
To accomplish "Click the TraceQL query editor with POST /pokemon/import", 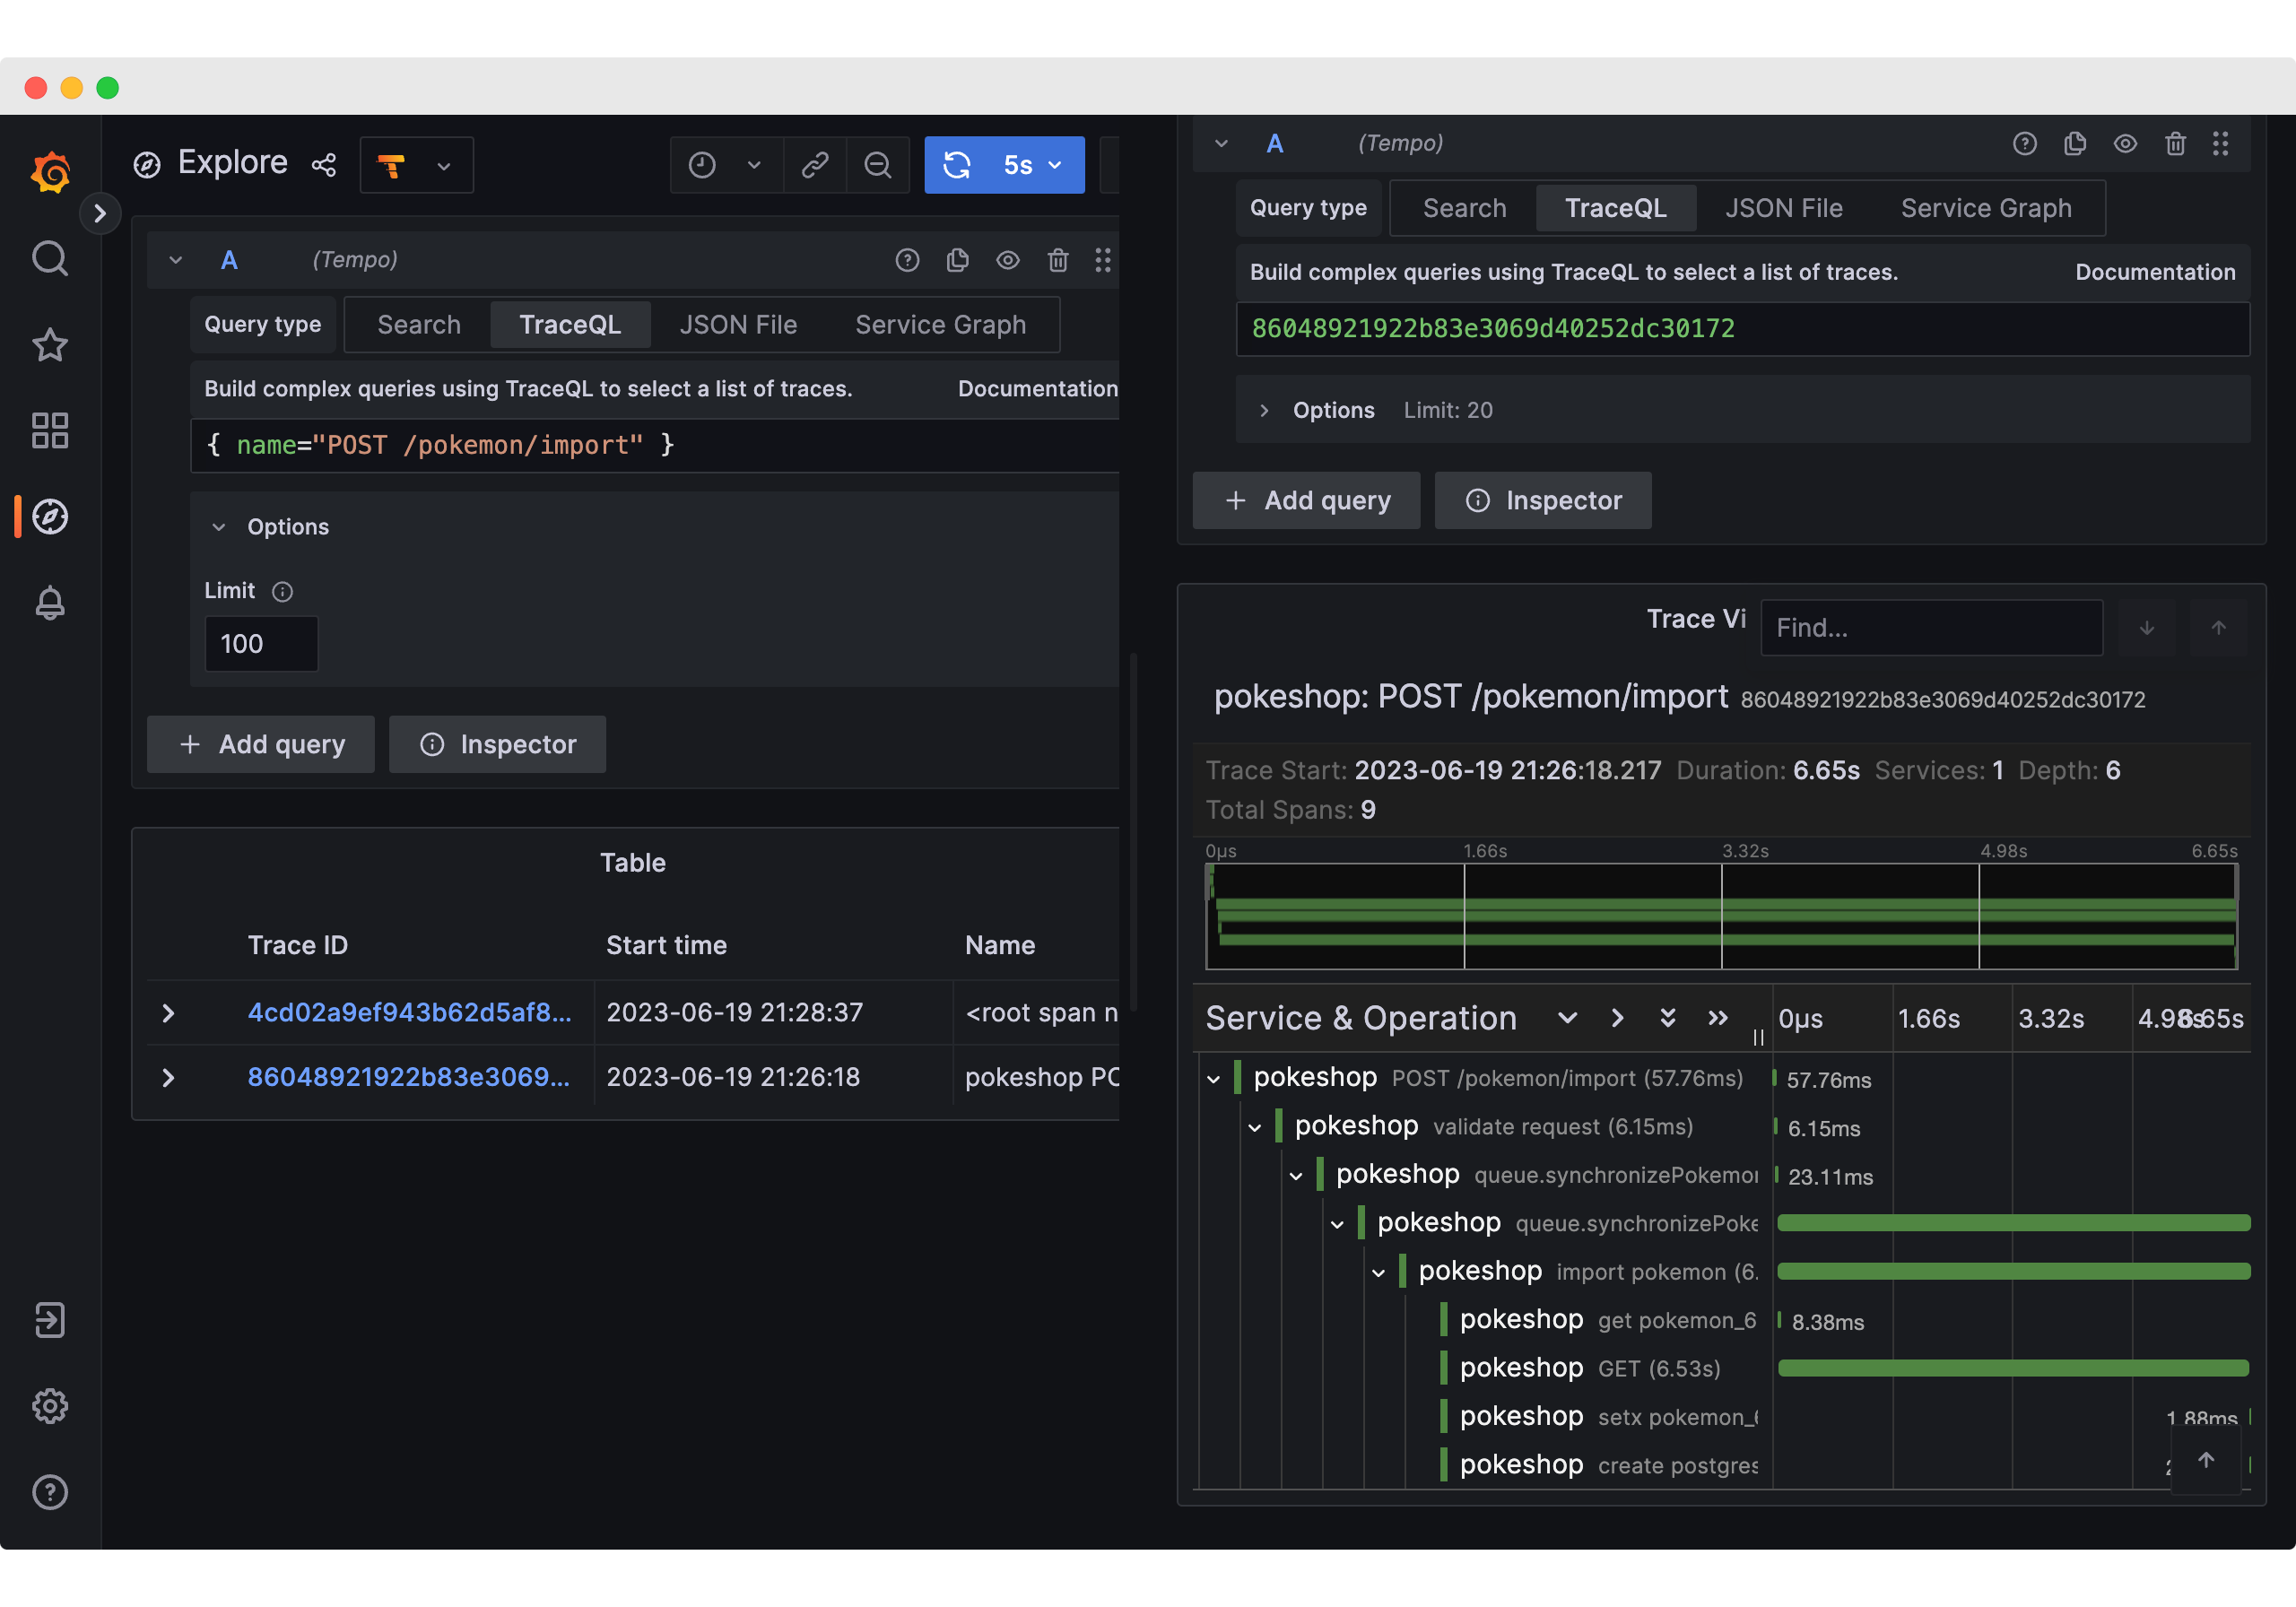I will (655, 445).
